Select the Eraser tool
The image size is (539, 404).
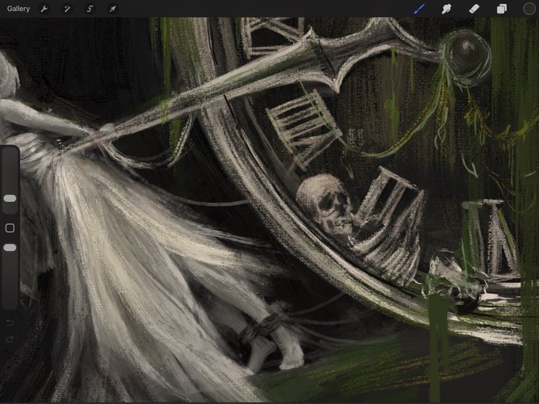(474, 9)
